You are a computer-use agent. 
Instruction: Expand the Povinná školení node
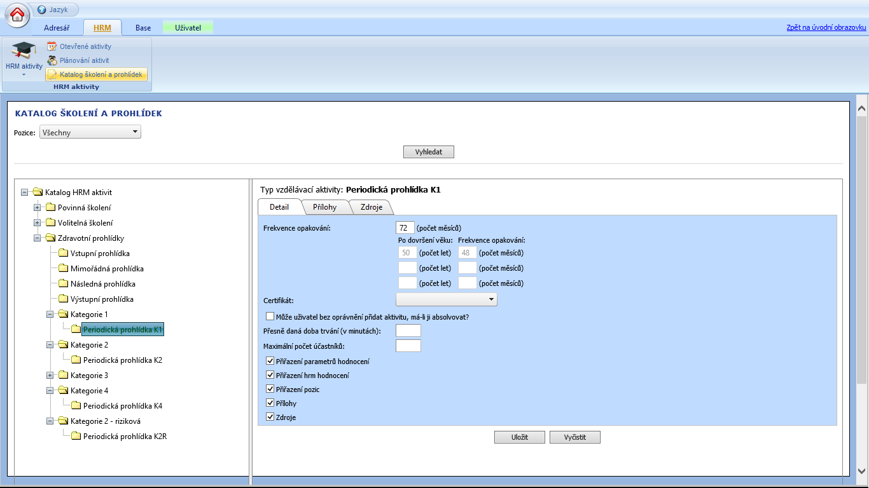click(37, 208)
